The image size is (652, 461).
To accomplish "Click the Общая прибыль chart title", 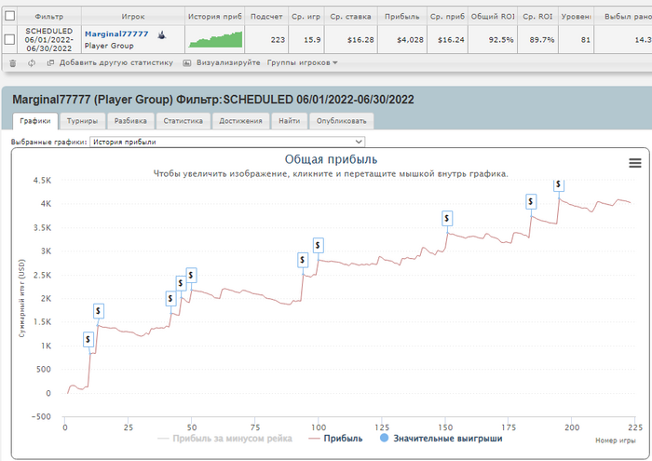I will pos(331,159).
